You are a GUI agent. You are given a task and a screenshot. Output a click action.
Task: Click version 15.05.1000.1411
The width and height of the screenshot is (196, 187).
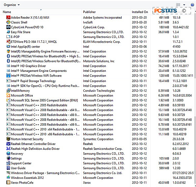point(183,76)
